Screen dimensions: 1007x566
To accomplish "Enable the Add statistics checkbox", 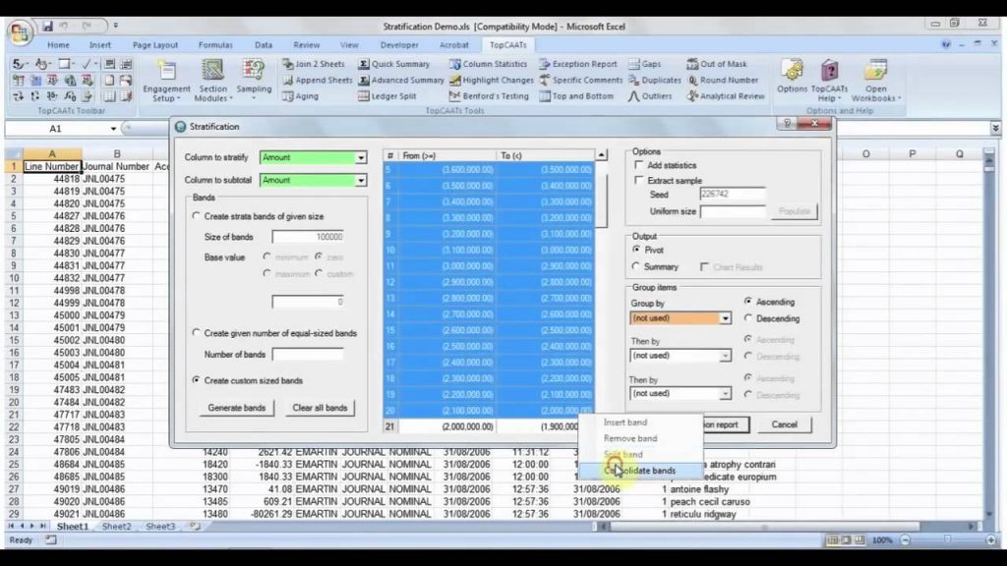I will click(x=640, y=166).
